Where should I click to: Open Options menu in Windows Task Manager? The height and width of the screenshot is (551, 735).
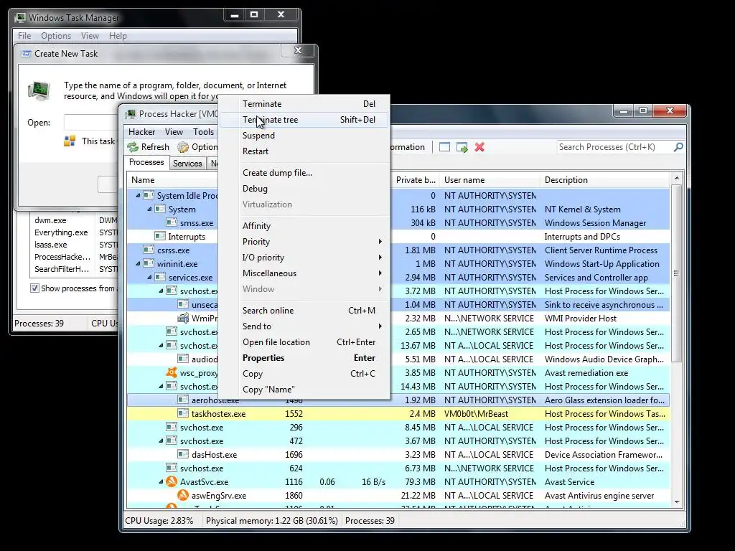(x=56, y=36)
